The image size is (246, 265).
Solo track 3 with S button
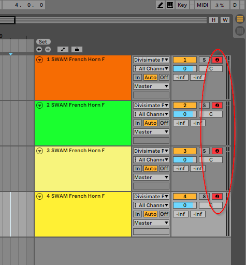coord(204,151)
